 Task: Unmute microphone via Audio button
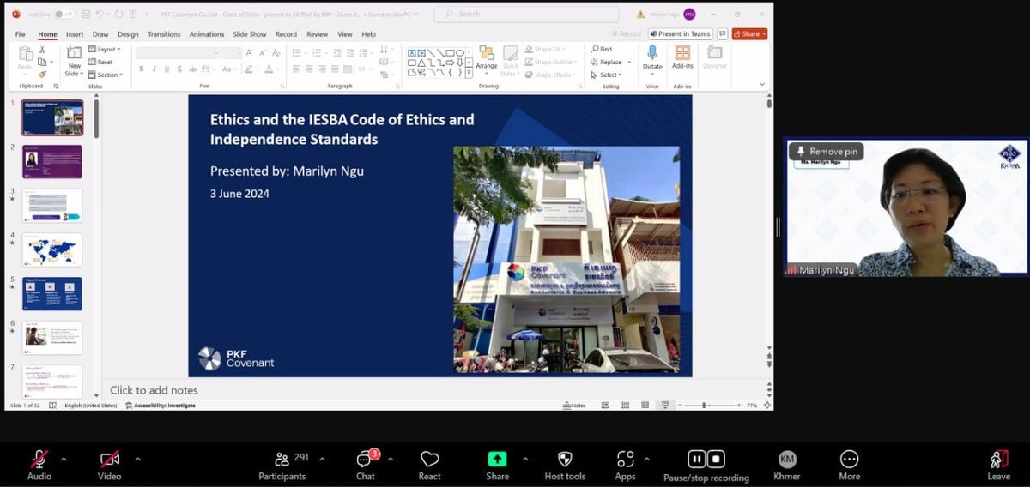39,466
